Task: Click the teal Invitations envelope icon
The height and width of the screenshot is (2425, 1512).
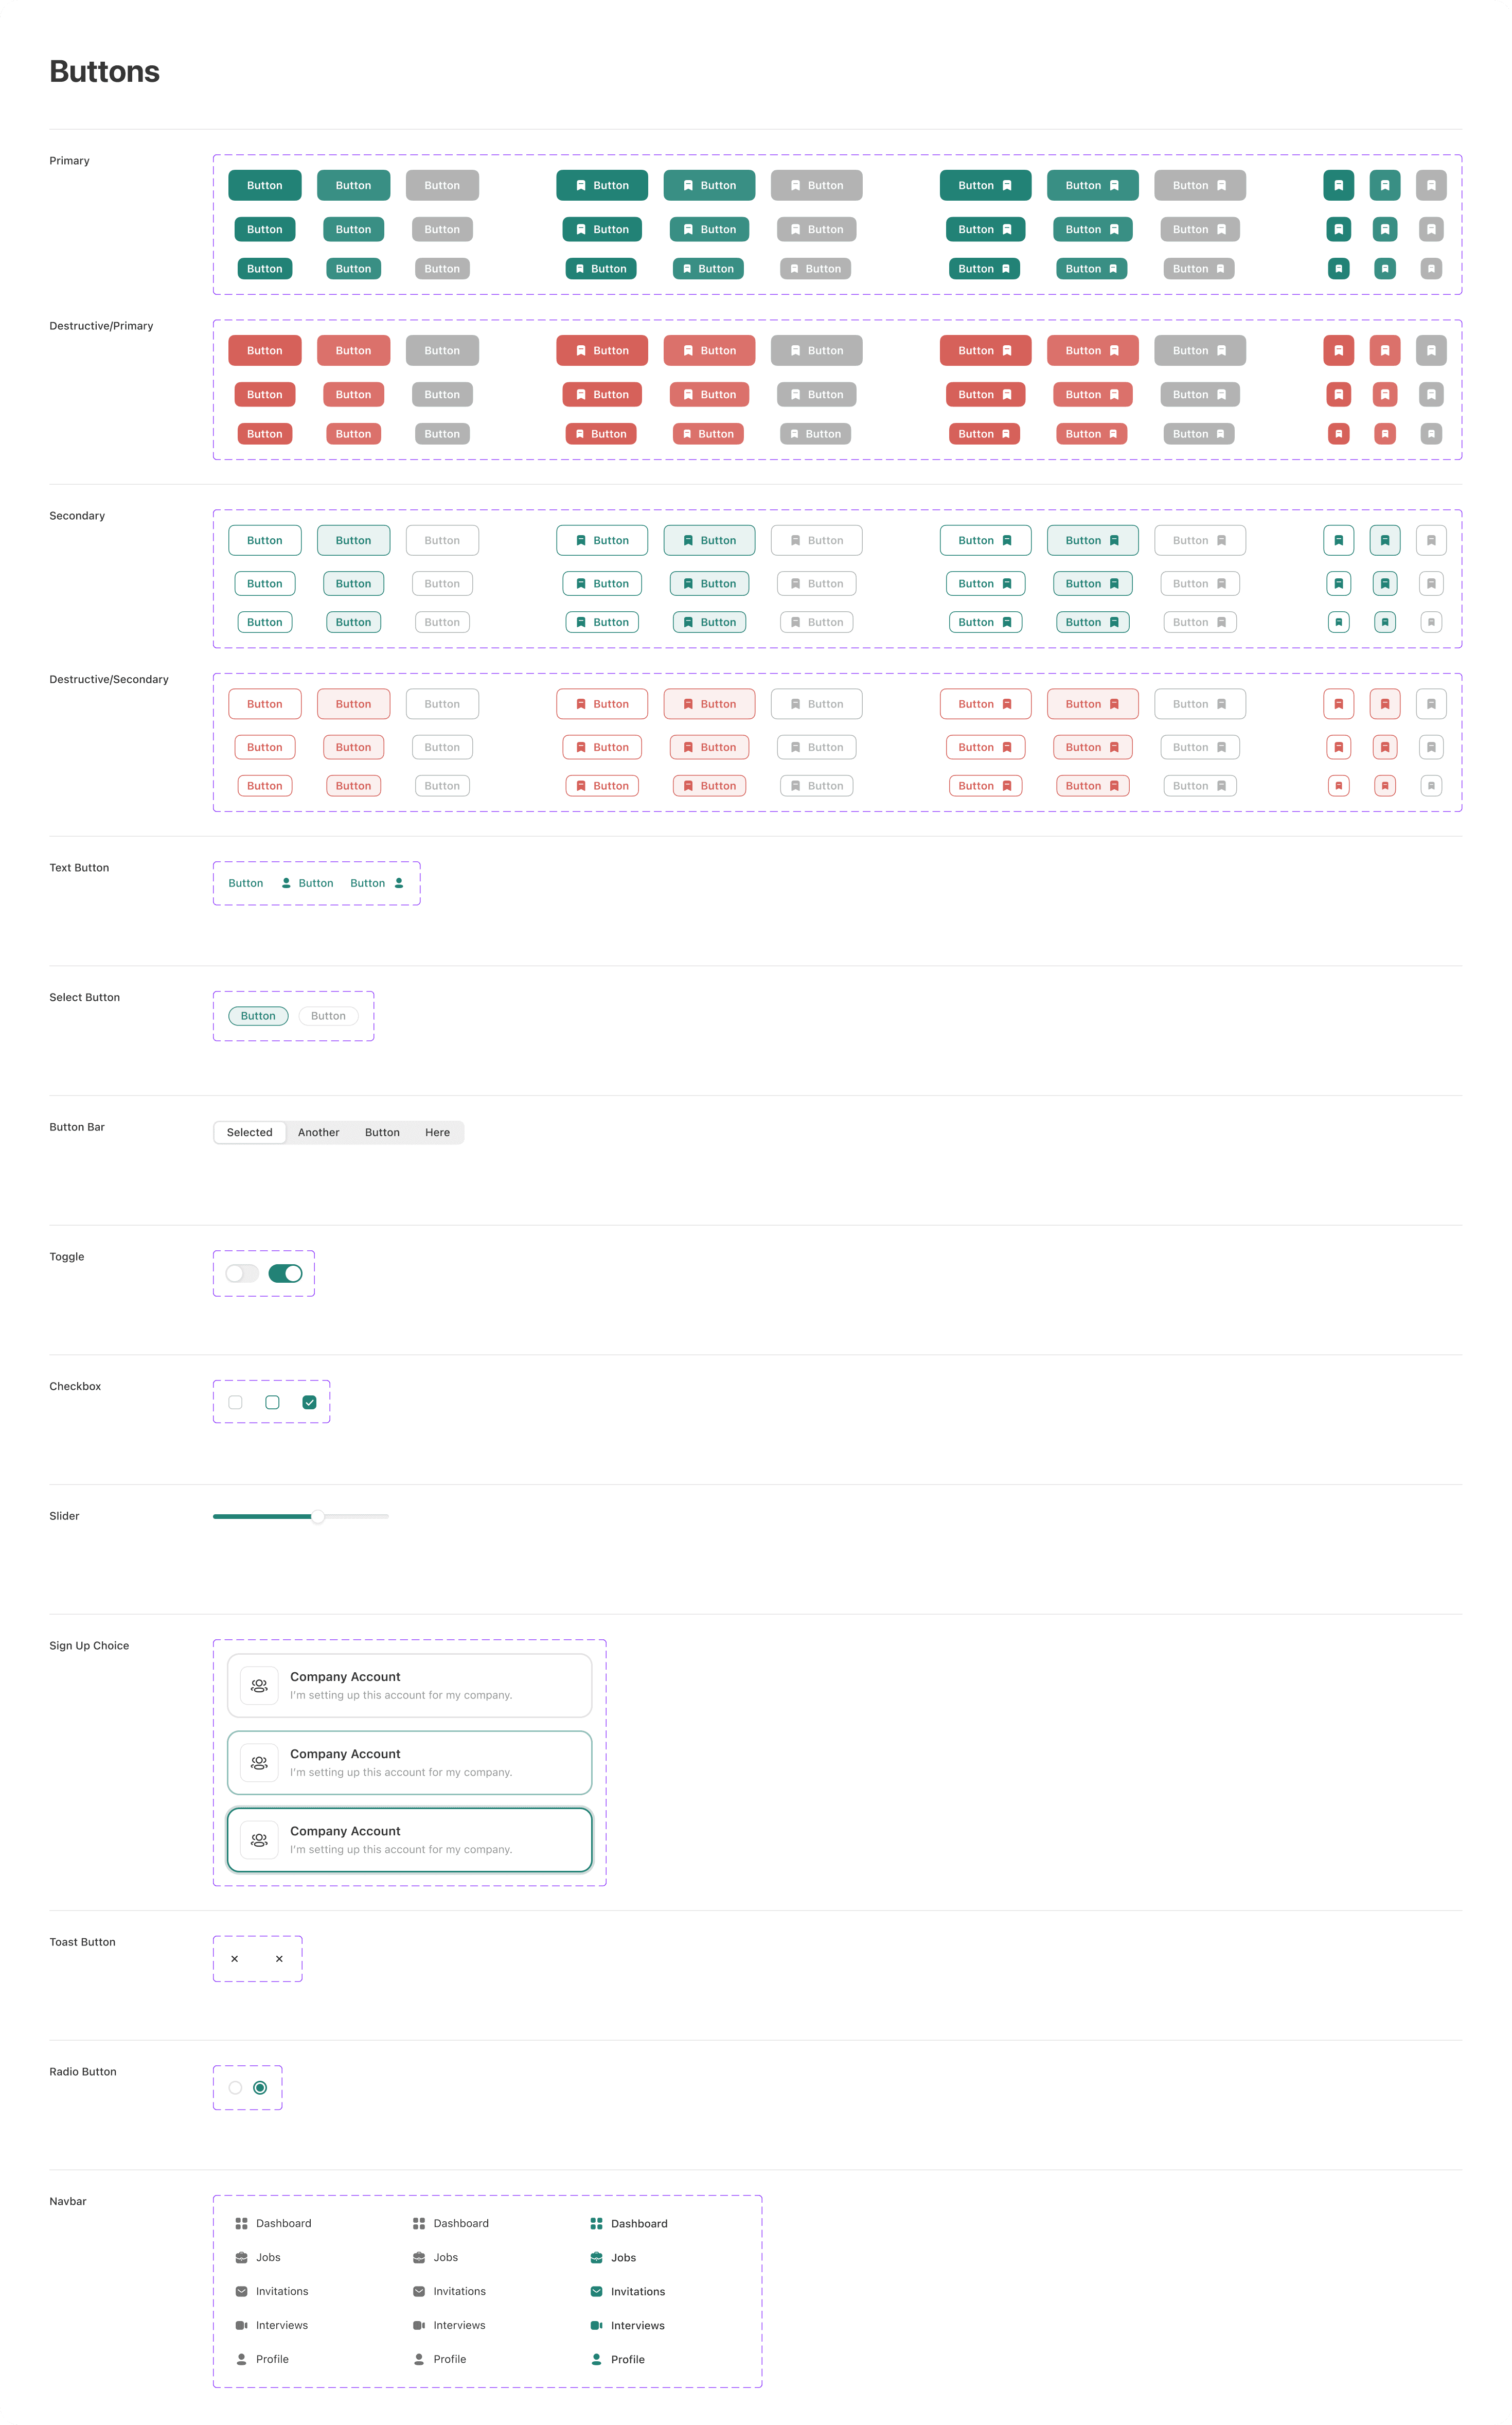Action: 596,2291
